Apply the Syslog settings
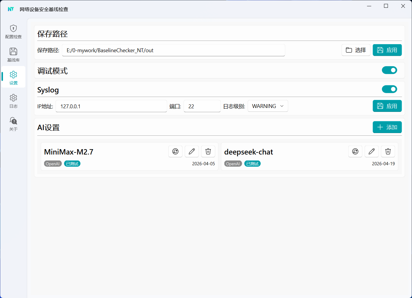This screenshot has width=412, height=298. pyautogui.click(x=387, y=106)
